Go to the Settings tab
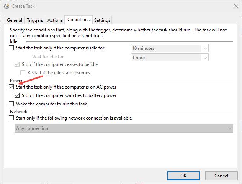 102,20
